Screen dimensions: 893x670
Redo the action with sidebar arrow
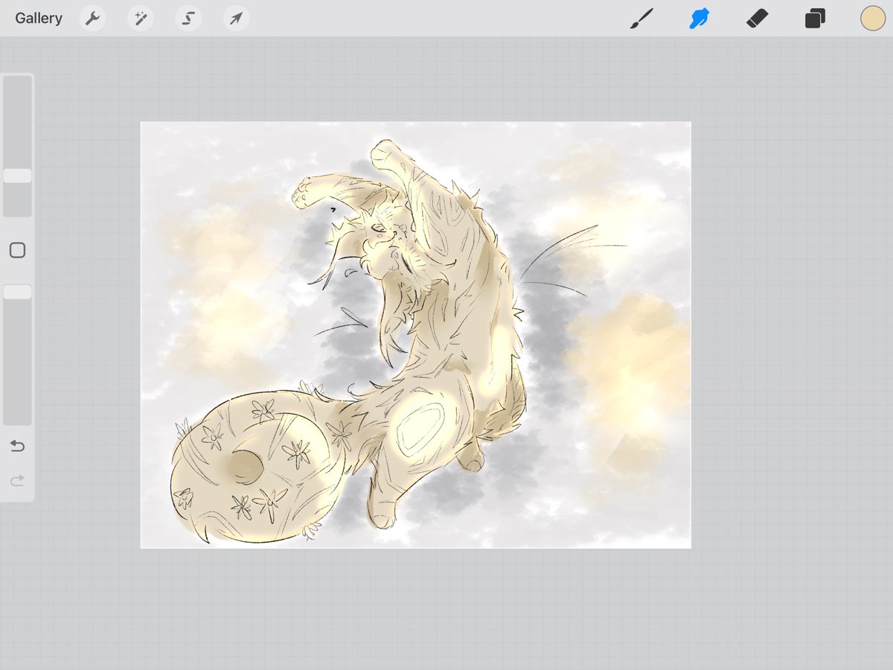(17, 481)
